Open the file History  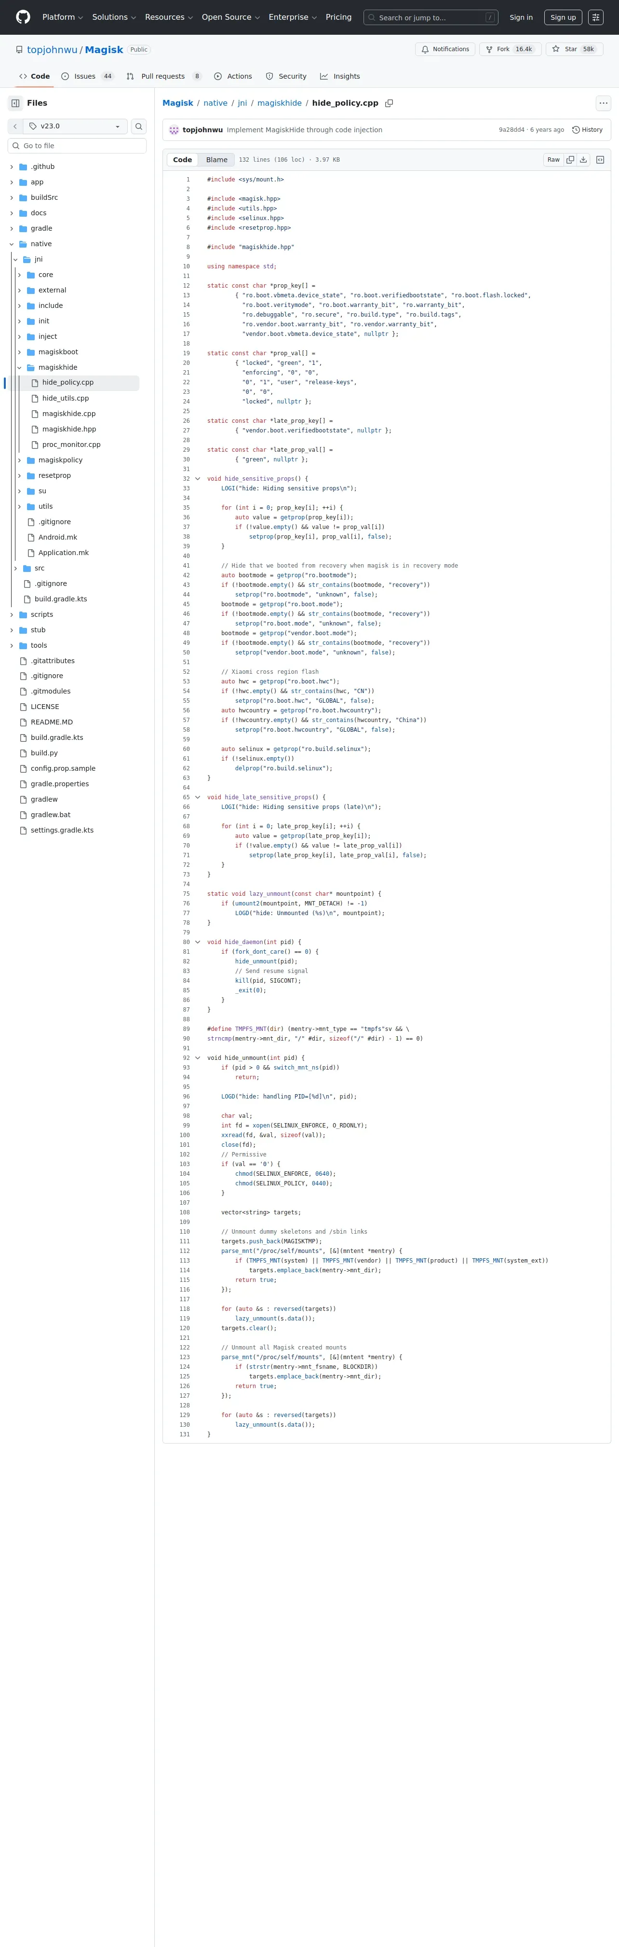pos(587,130)
